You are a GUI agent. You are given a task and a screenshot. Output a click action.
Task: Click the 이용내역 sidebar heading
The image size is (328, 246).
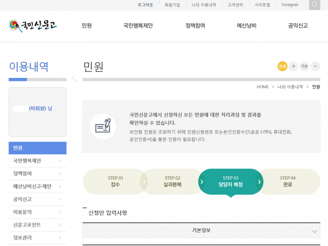click(29, 67)
